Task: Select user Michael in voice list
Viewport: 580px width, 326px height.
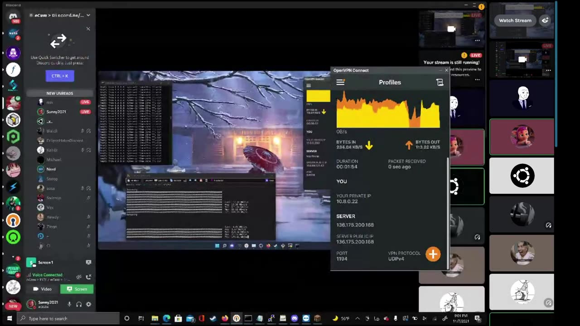Action: tap(53, 159)
